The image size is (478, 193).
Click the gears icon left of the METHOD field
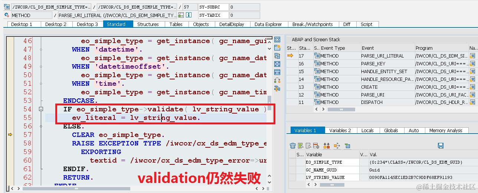point(7,15)
